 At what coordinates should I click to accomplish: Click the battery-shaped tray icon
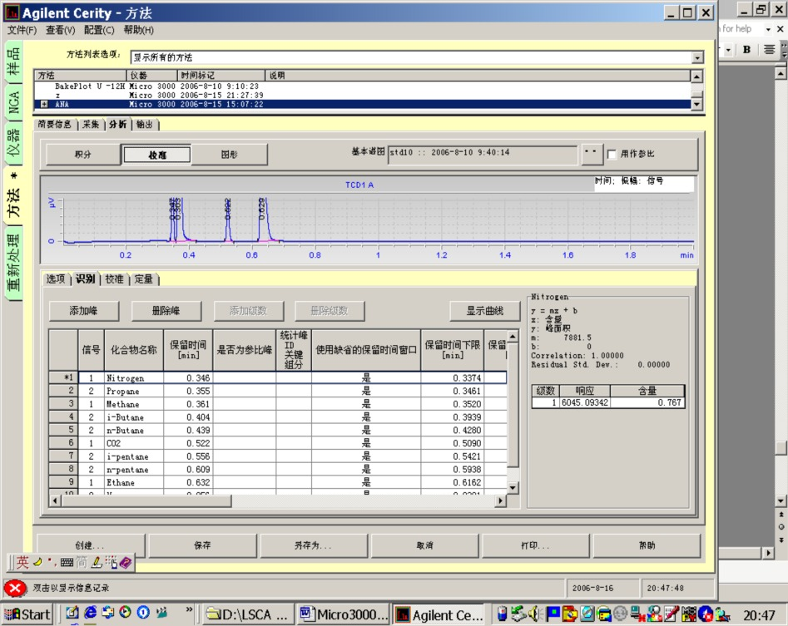click(x=502, y=614)
